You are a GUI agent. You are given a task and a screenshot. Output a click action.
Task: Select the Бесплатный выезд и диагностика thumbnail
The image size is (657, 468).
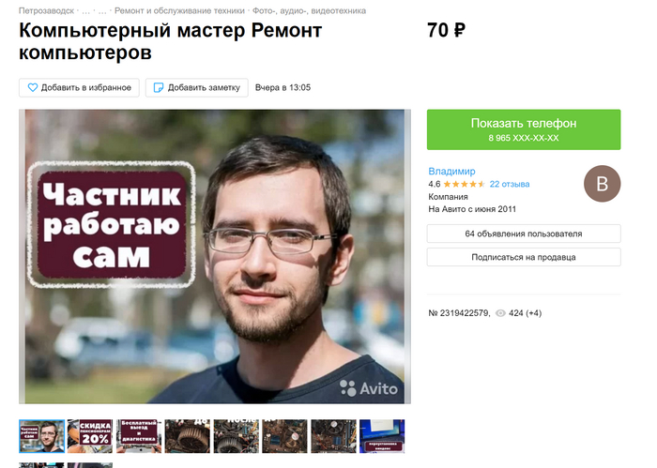click(139, 436)
